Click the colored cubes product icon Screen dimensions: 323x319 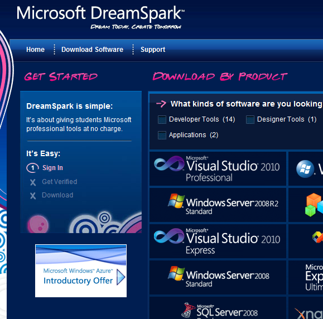pyautogui.click(x=314, y=205)
